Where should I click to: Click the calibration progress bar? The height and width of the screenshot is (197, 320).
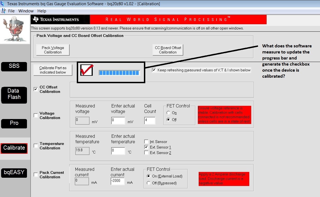pos(119,73)
